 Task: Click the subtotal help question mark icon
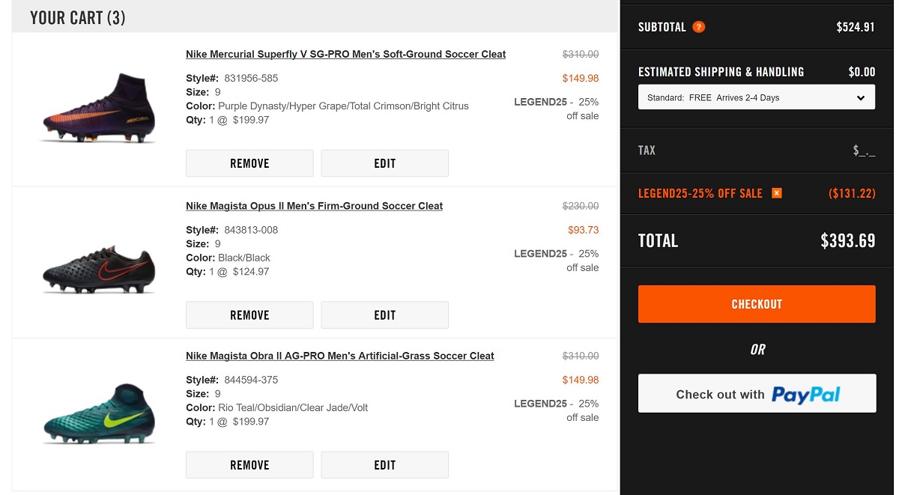(698, 27)
